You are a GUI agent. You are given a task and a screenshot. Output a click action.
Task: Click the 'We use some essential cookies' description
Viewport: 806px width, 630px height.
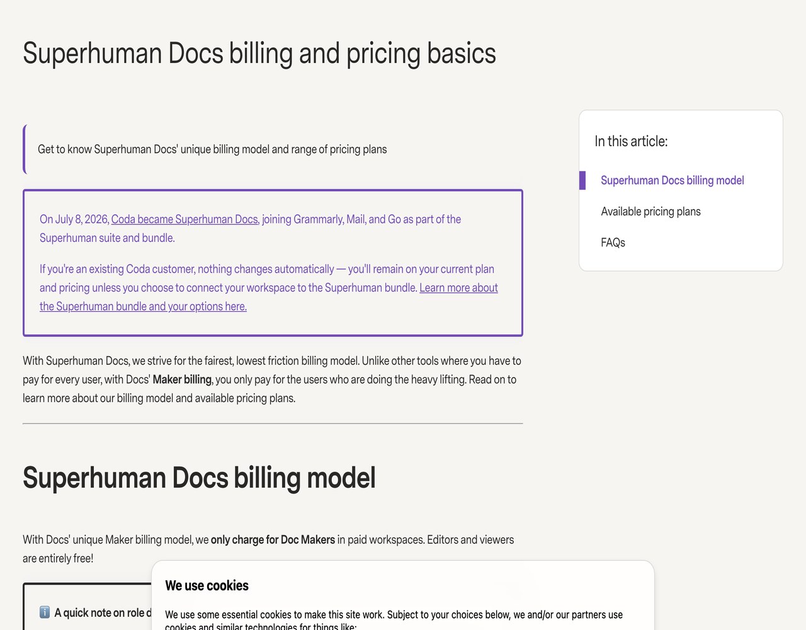coord(394,620)
